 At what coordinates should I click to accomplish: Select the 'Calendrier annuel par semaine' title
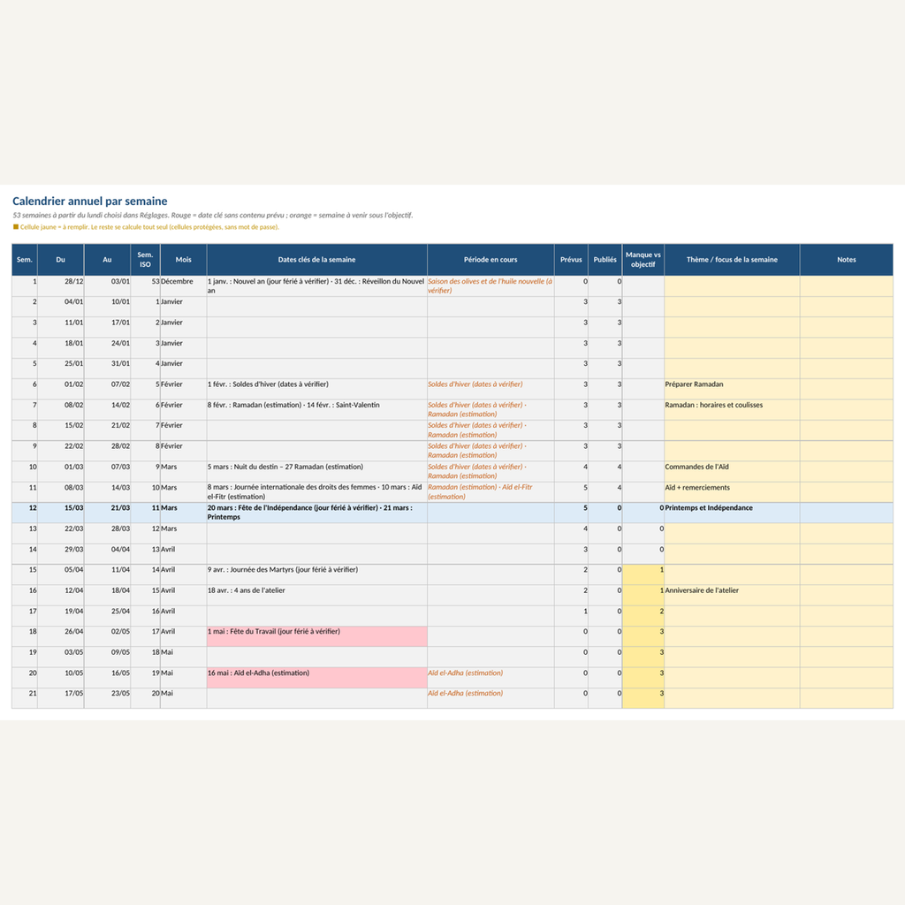click(x=90, y=201)
